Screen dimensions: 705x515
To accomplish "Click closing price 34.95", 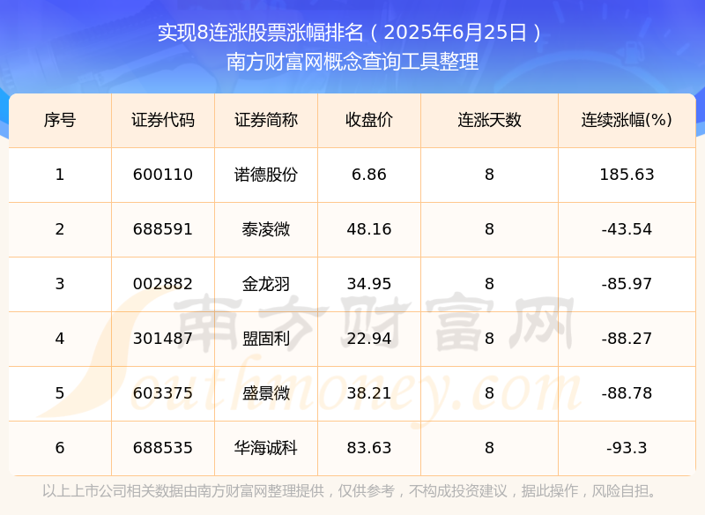I will 369,284.
